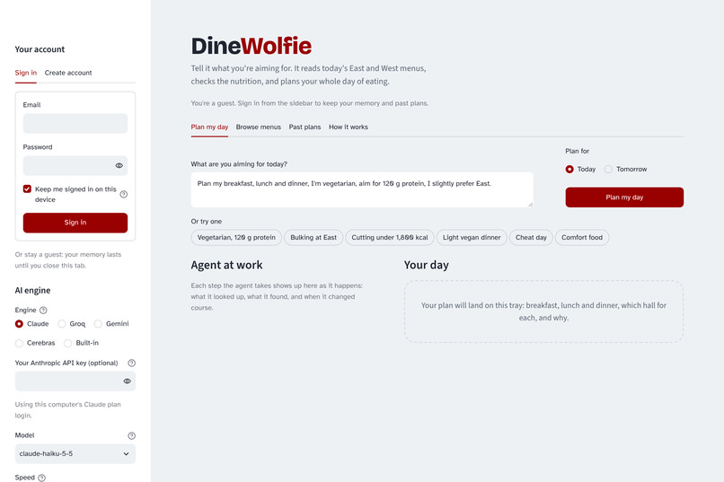Click the DineWolfie logo title
The image size is (724, 482).
click(x=252, y=46)
